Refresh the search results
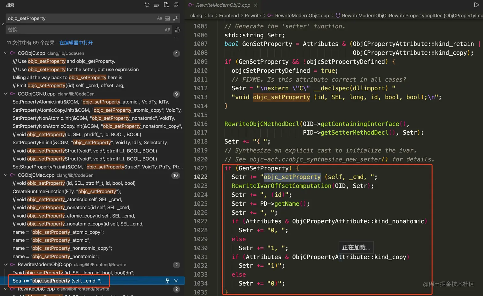 (x=147, y=5)
